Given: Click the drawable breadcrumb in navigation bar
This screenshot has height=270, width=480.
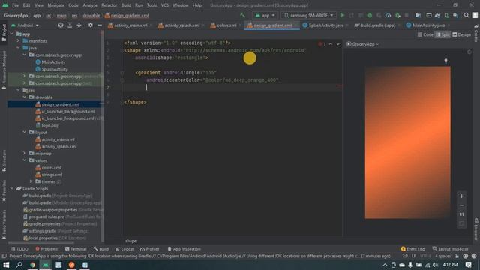Looking at the screenshot, I should tap(91, 15).
